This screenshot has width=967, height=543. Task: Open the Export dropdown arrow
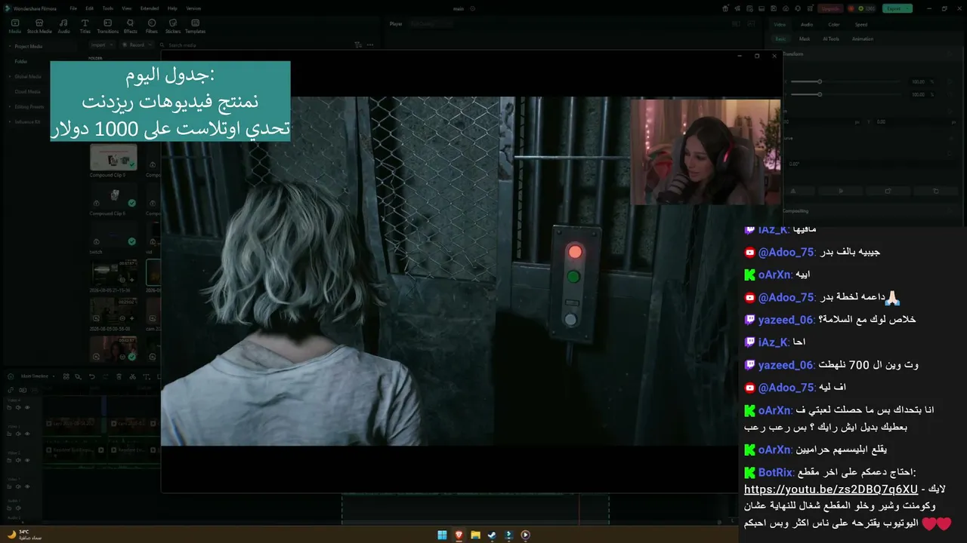(x=907, y=8)
